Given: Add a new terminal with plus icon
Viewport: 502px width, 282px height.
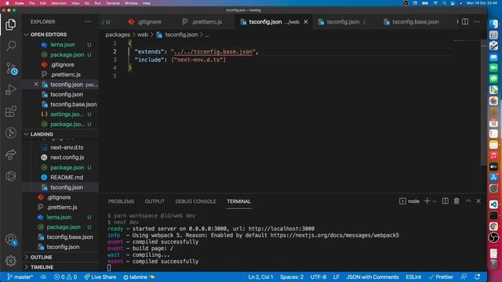Looking at the screenshot, I should 427,201.
